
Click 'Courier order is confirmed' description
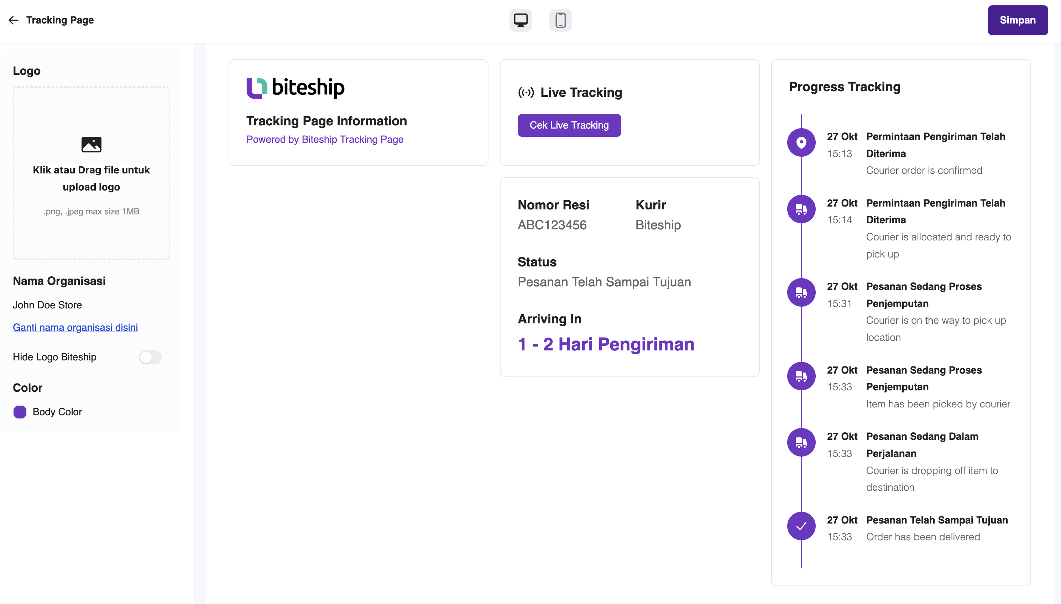click(x=924, y=171)
